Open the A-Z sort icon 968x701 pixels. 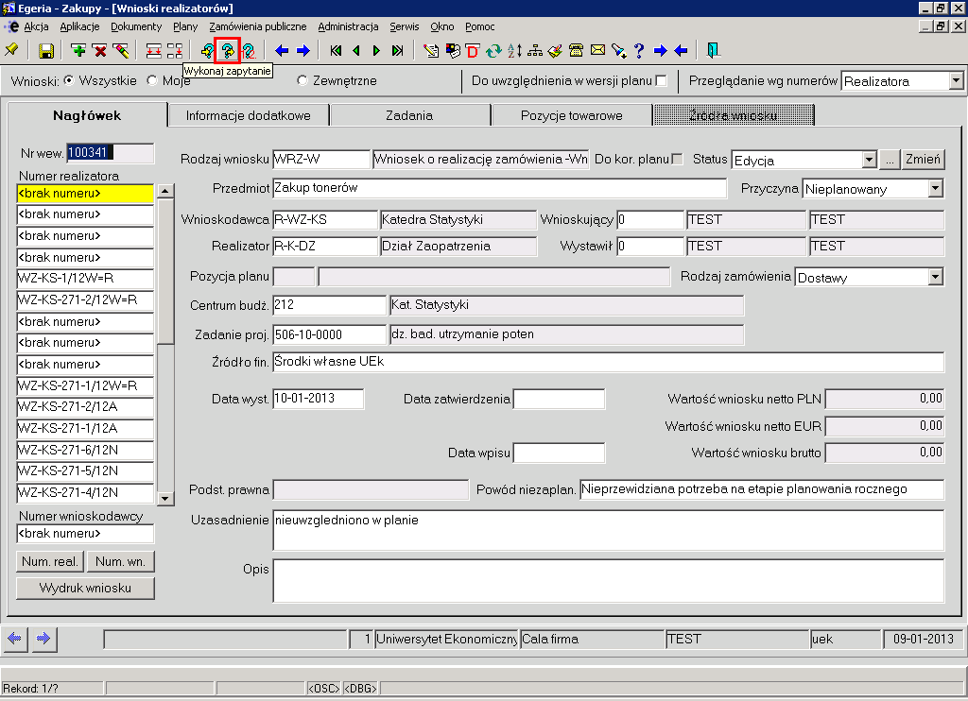coord(515,51)
